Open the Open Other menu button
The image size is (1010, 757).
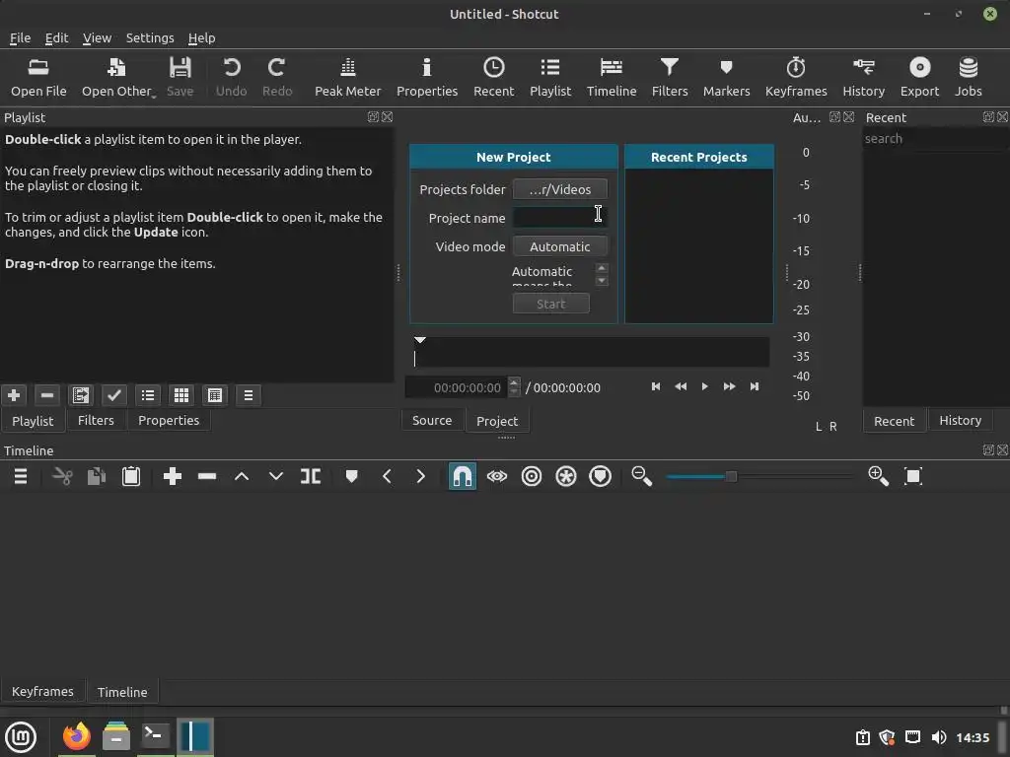118,77
